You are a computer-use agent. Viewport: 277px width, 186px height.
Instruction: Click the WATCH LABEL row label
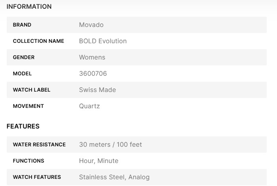tap(32, 90)
